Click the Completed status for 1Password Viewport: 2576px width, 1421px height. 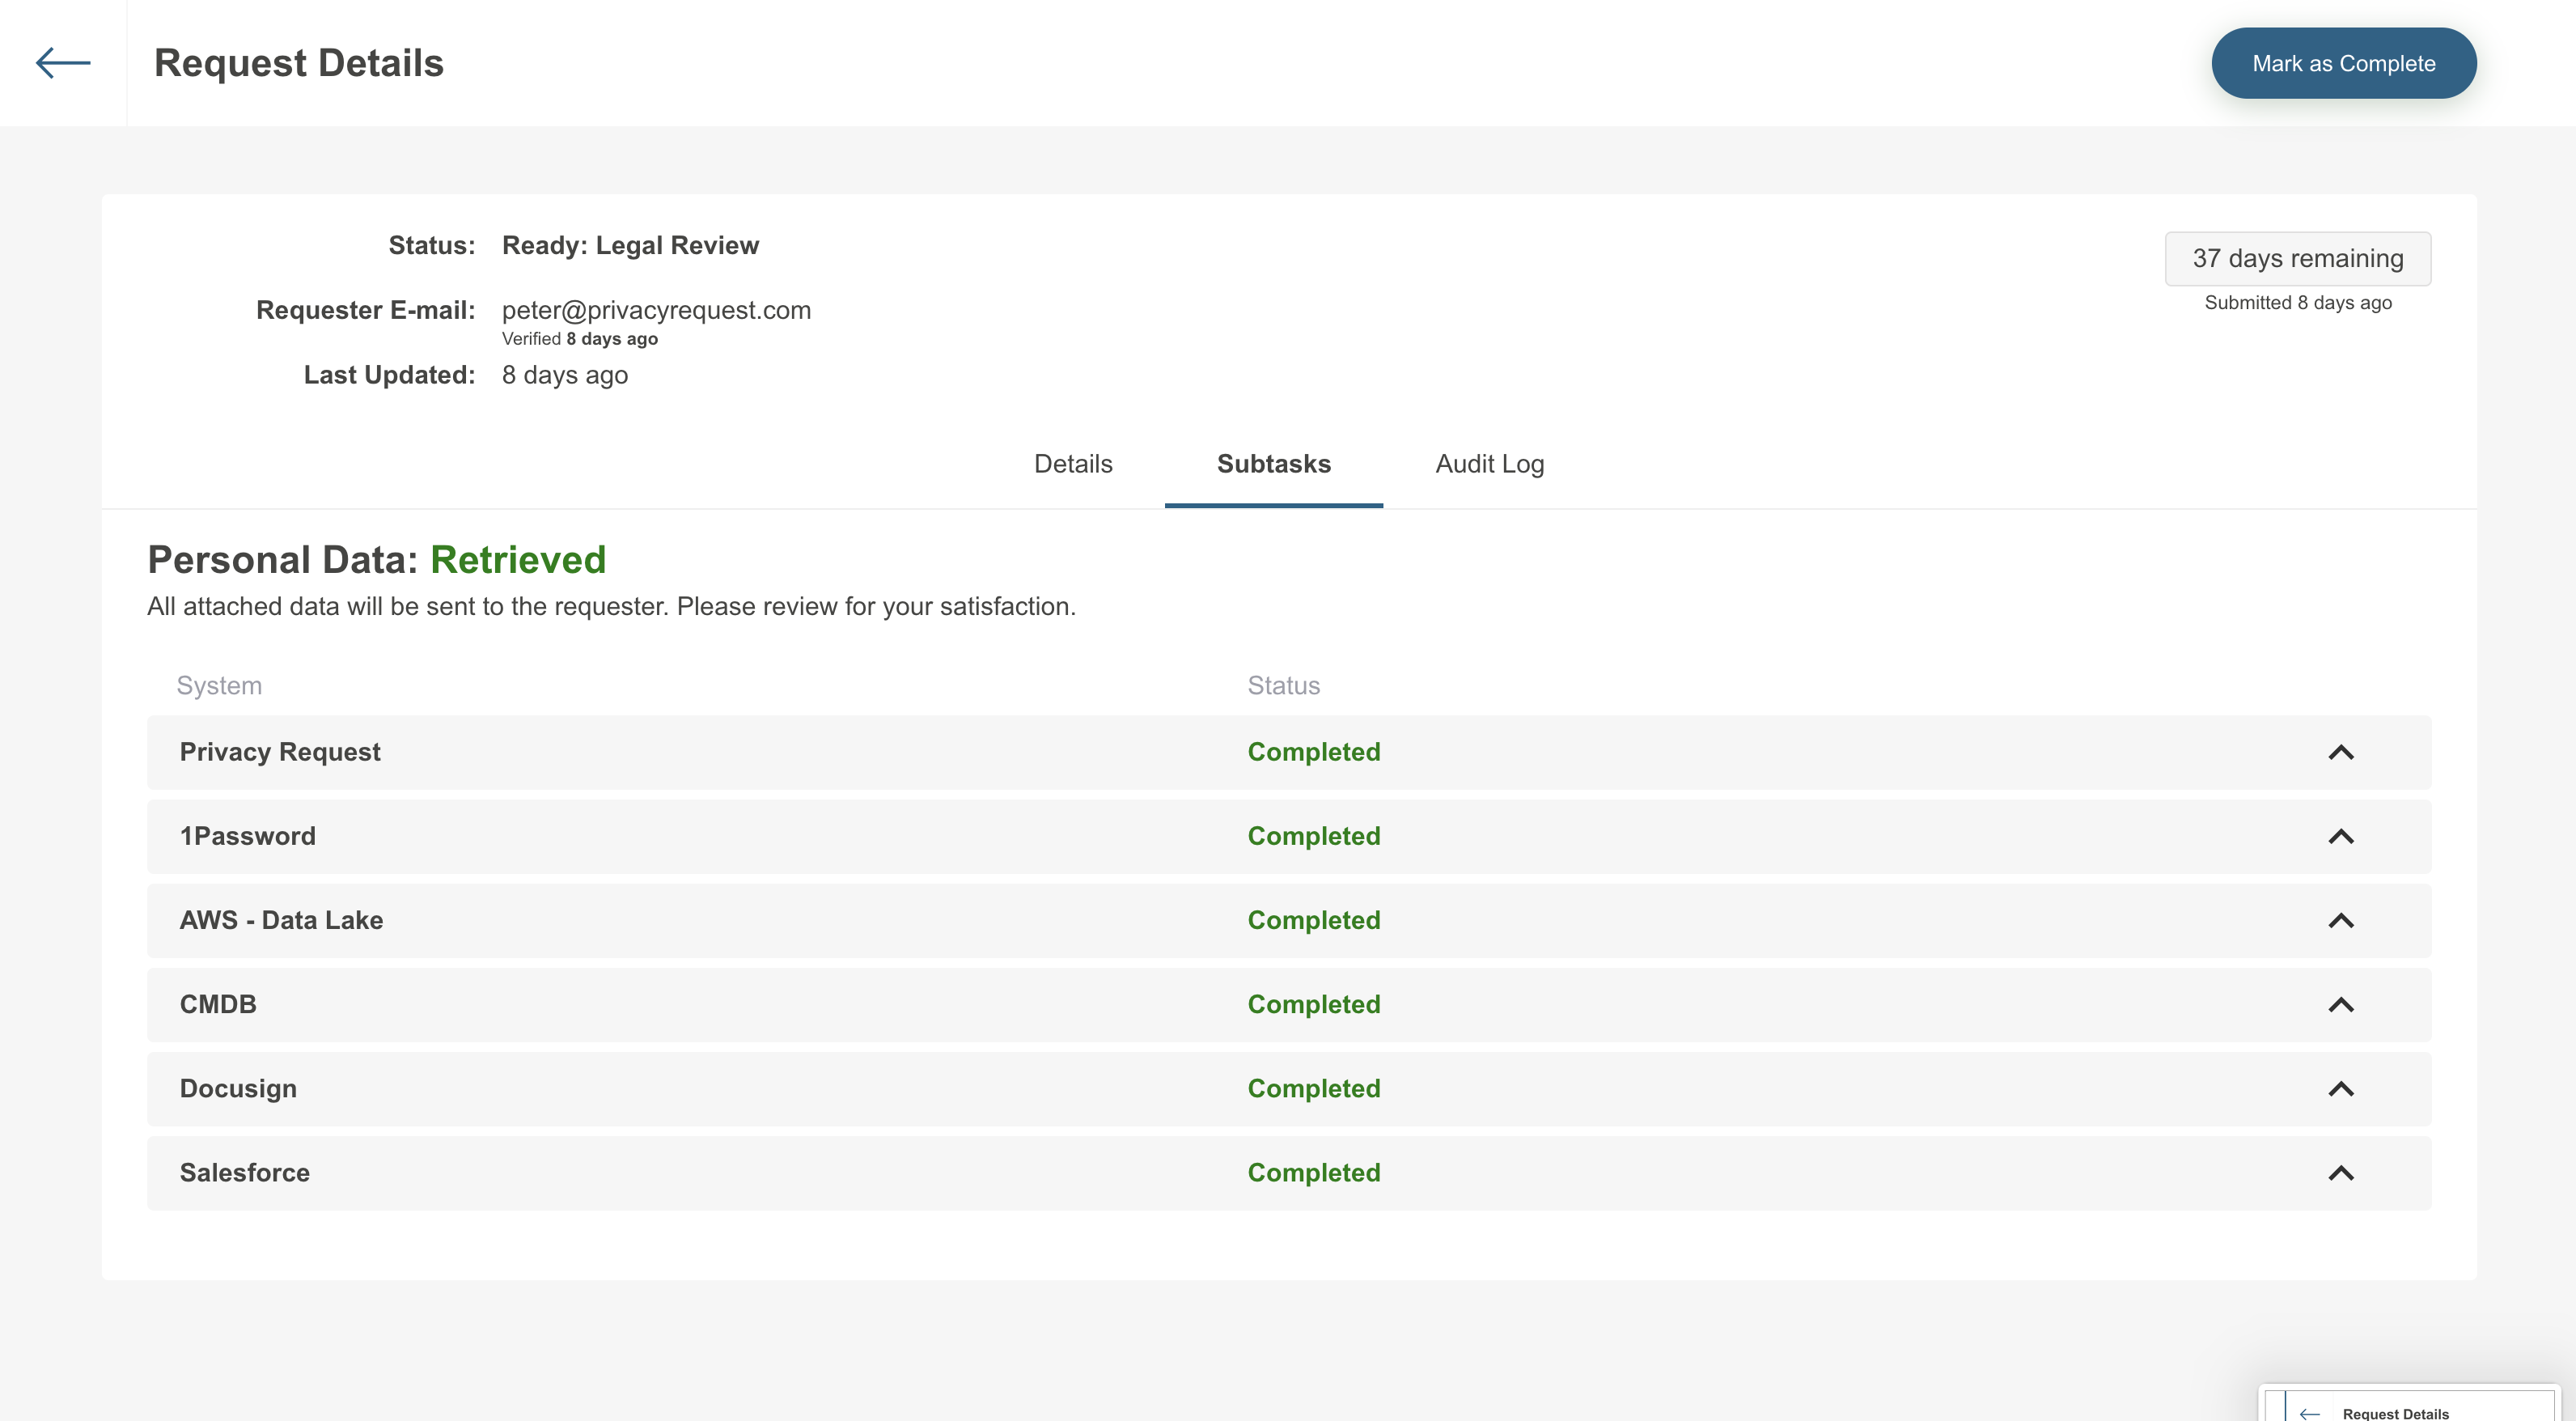1314,836
